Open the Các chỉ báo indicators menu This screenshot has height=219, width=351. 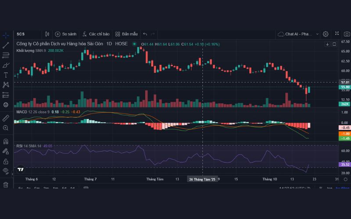tap(95, 34)
